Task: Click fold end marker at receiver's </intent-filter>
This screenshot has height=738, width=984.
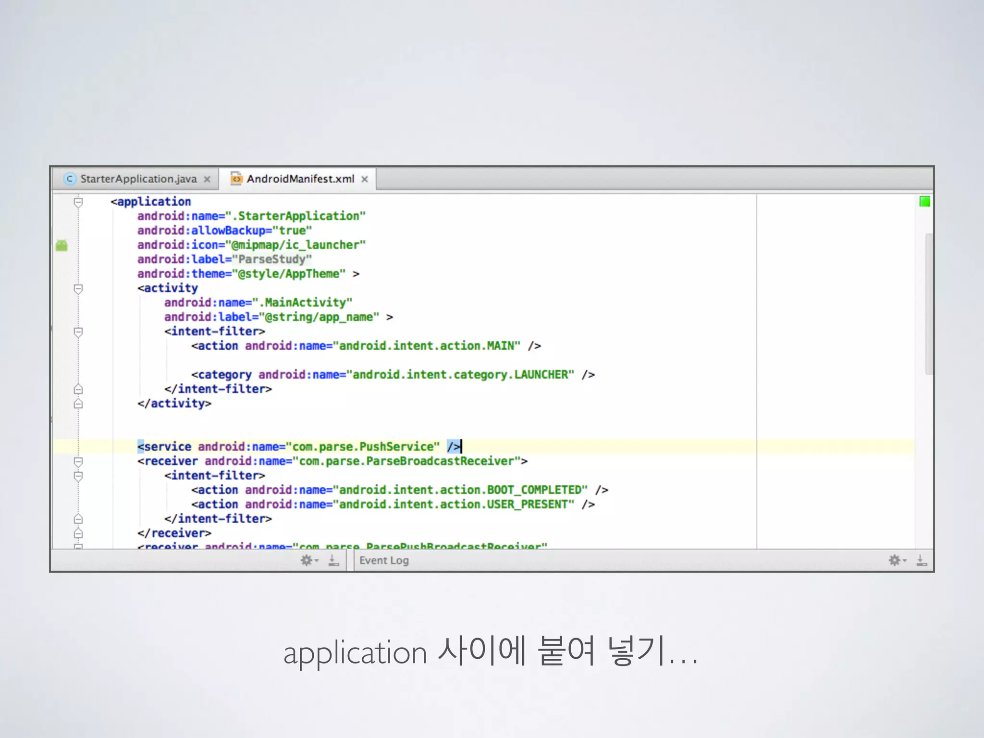Action: (x=78, y=519)
